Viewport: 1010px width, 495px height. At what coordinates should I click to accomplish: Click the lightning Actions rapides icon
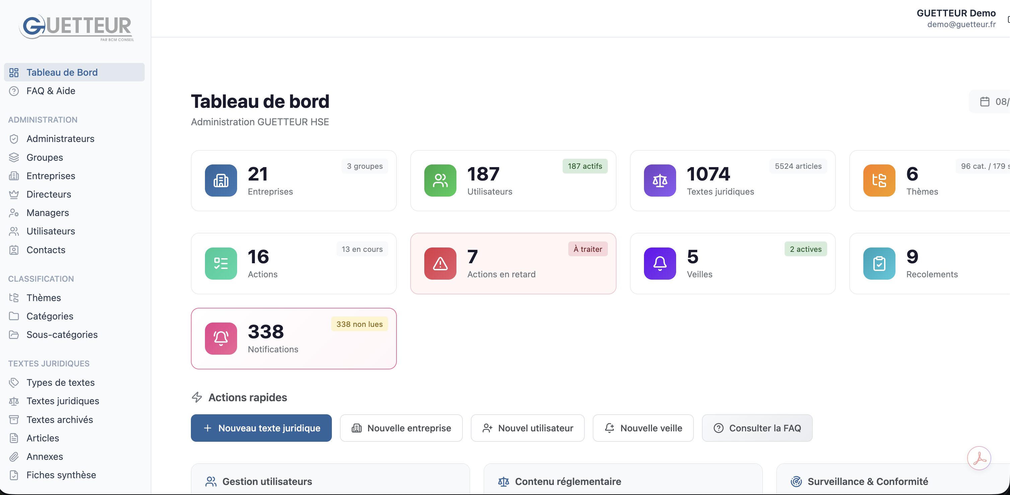coord(197,397)
